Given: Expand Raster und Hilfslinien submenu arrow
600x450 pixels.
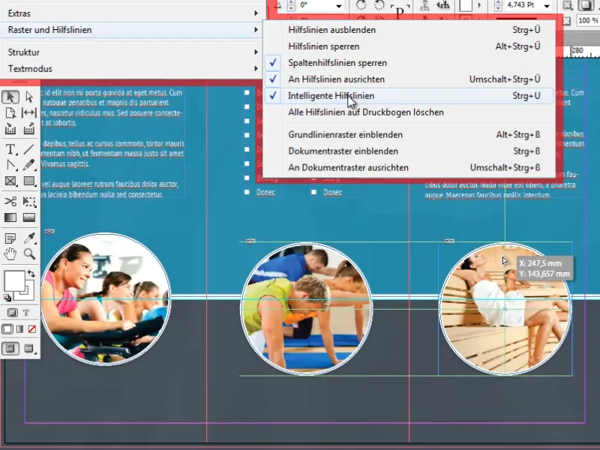Looking at the screenshot, I should (x=256, y=30).
